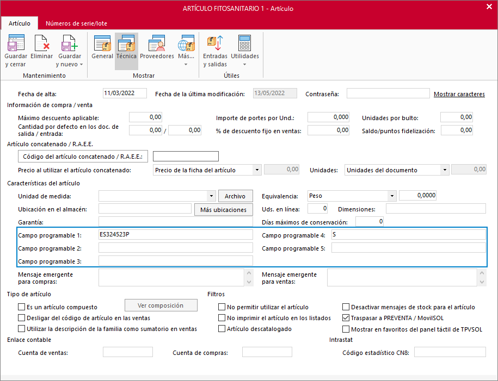Click the Campo programable 1 field

[176, 234]
